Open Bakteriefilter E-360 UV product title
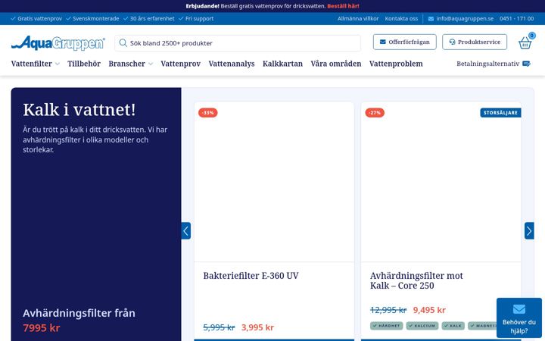The image size is (545, 341). point(251,276)
